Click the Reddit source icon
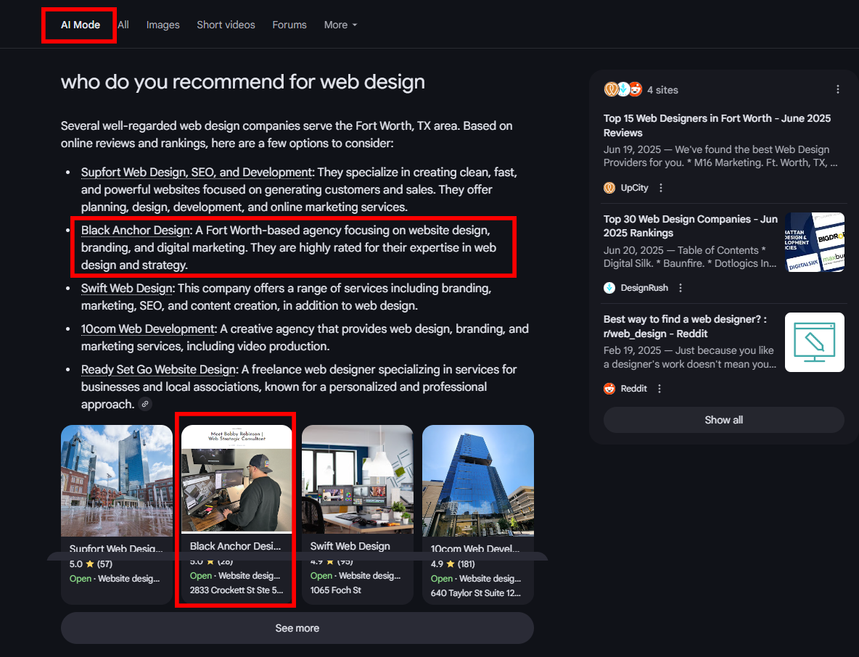 coord(609,388)
